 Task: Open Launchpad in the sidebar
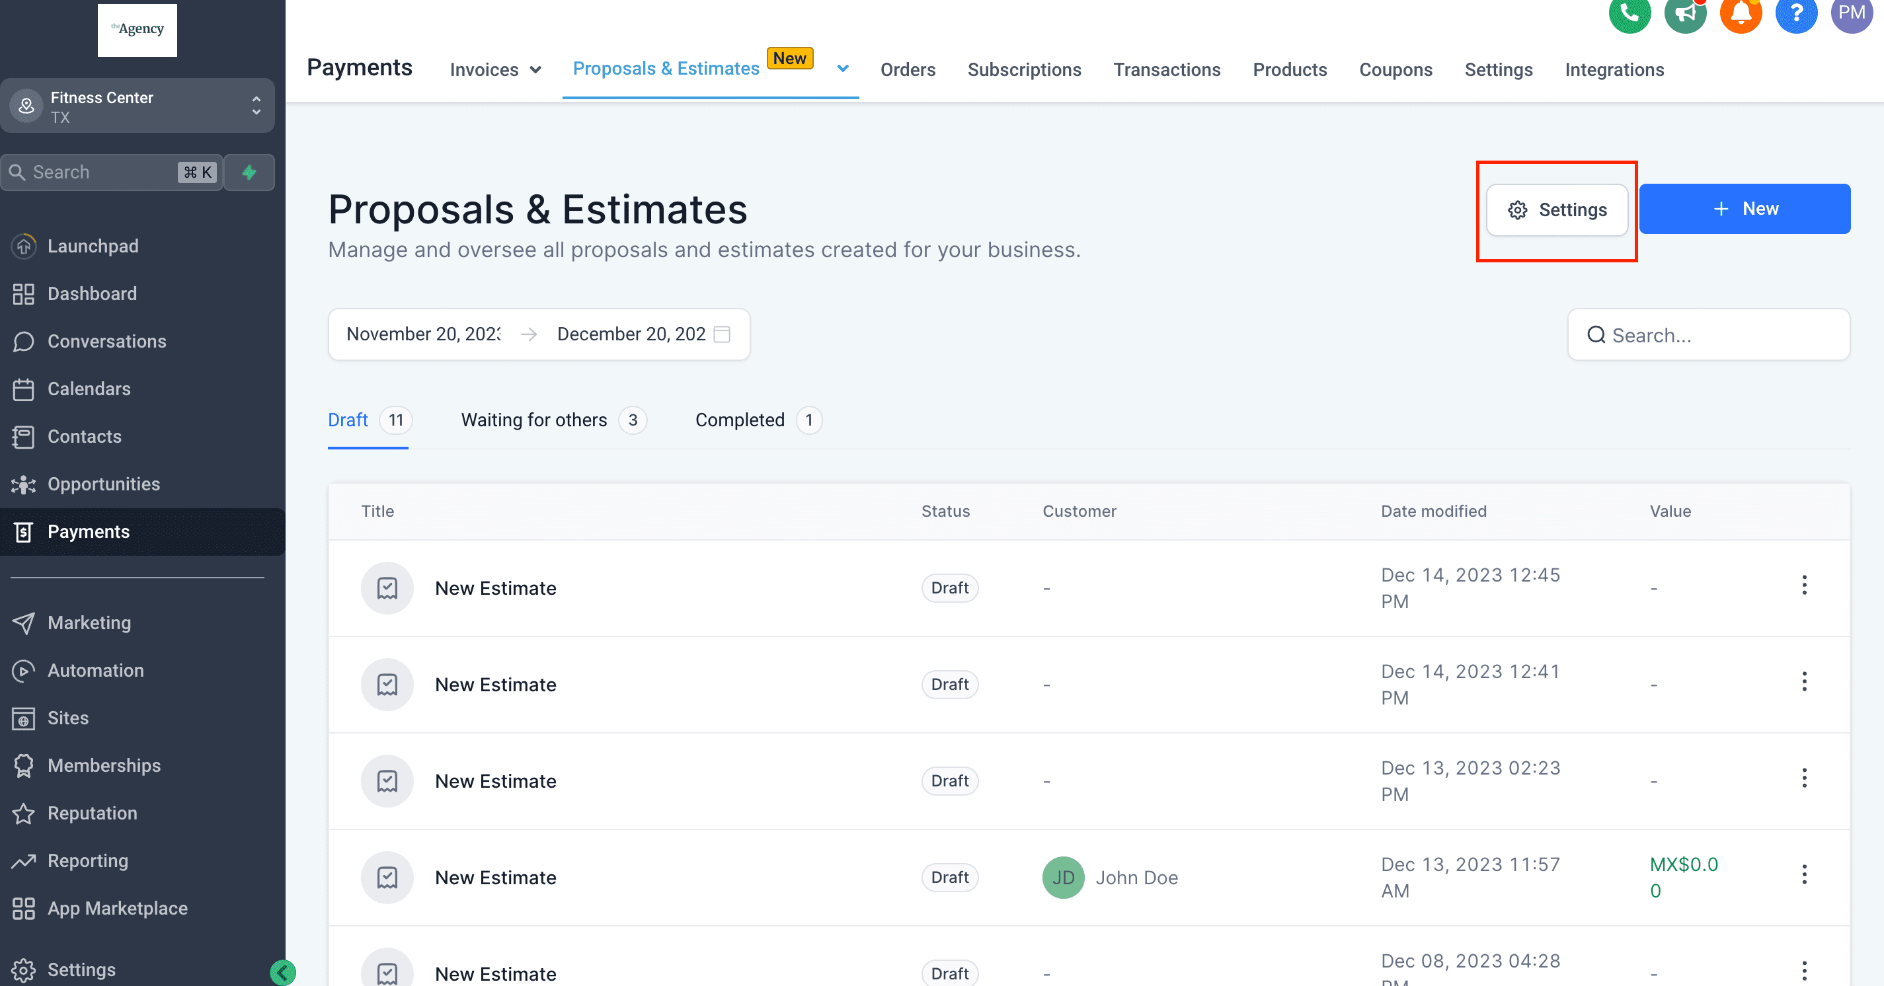pos(93,246)
